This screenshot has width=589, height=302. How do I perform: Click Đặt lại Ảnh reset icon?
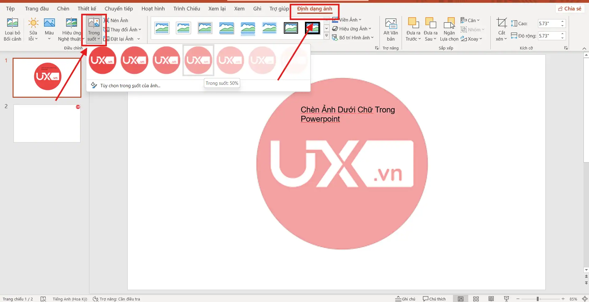(106, 39)
